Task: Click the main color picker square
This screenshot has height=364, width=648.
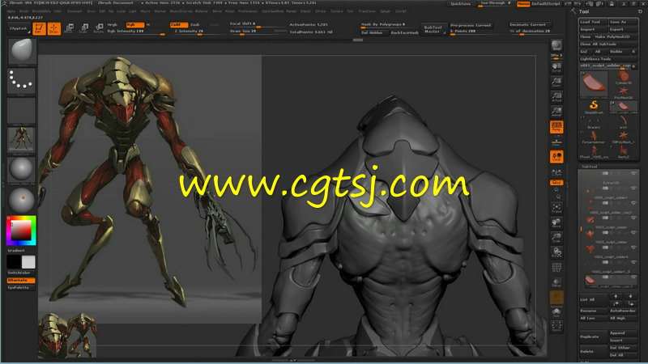Action: coord(21,231)
